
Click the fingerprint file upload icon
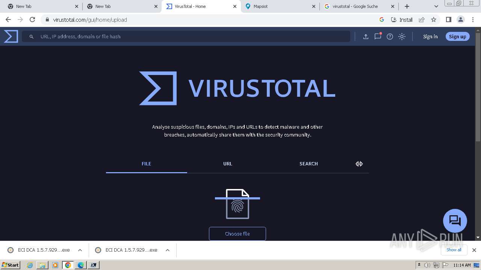(237, 204)
